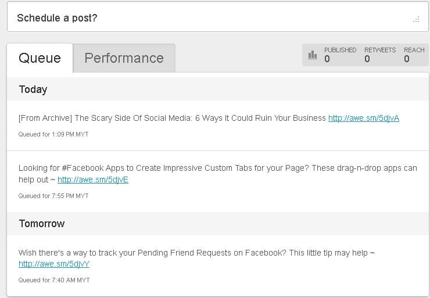Viewport: 430px width, 298px height.
Task: Click the Tomorrow section header
Action: click(42, 224)
